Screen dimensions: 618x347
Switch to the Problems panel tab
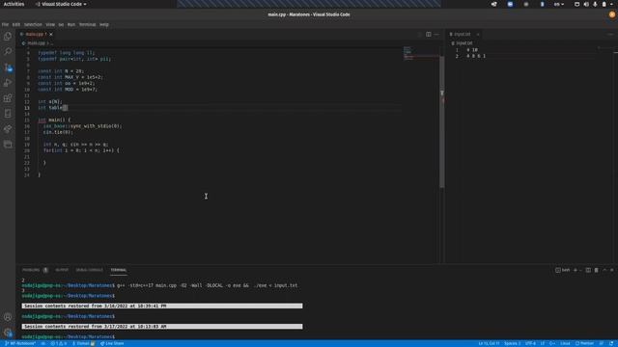tap(35, 270)
